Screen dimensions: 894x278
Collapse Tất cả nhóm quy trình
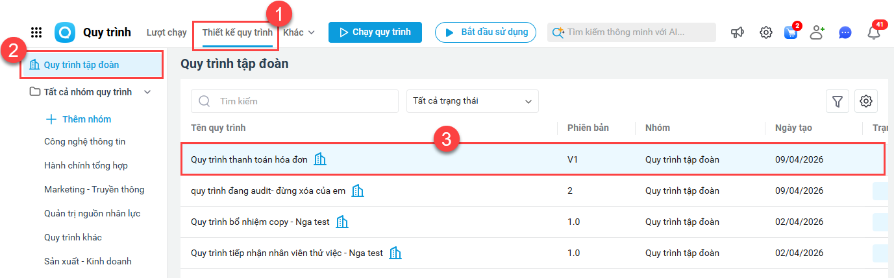(x=147, y=92)
